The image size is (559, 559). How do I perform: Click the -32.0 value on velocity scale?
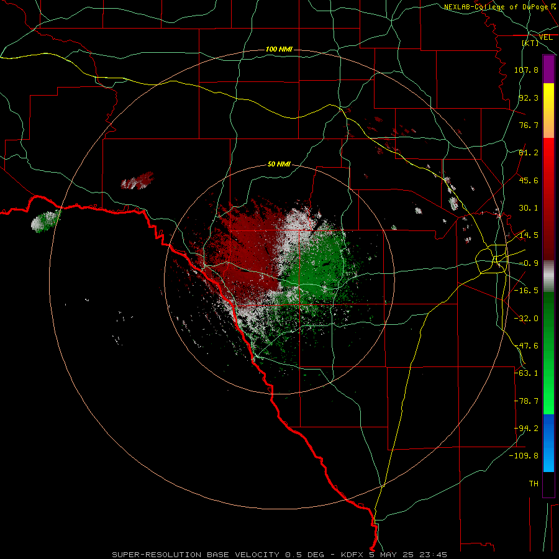tap(526, 319)
